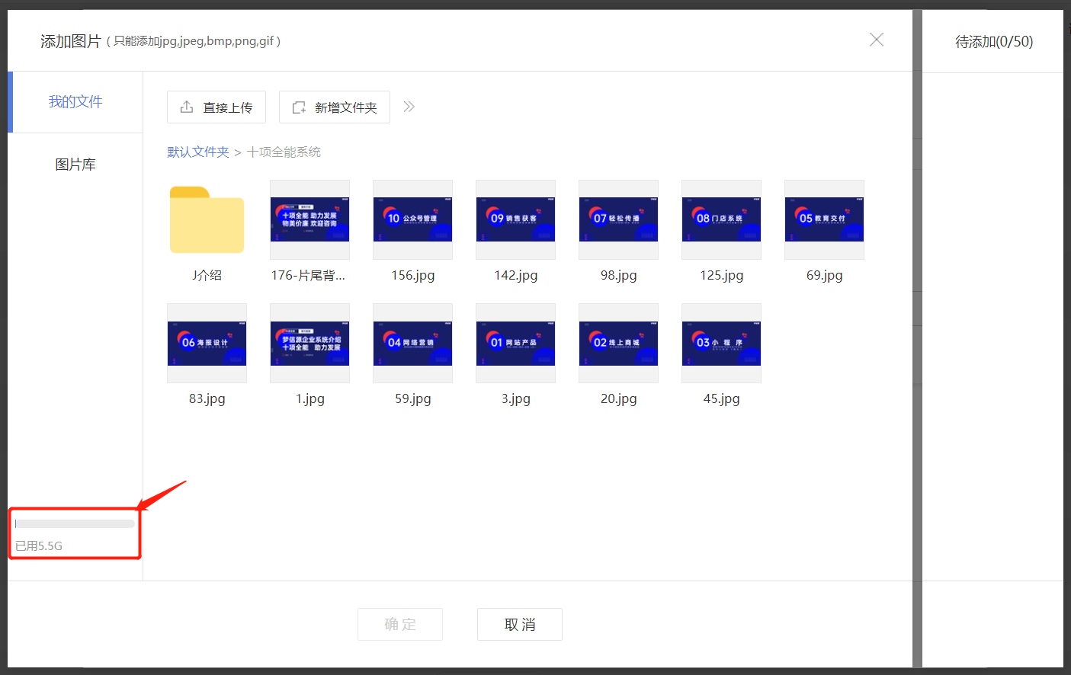The width and height of the screenshot is (1071, 675).
Task: Open the J介绍 folder icon
Action: click(207, 220)
